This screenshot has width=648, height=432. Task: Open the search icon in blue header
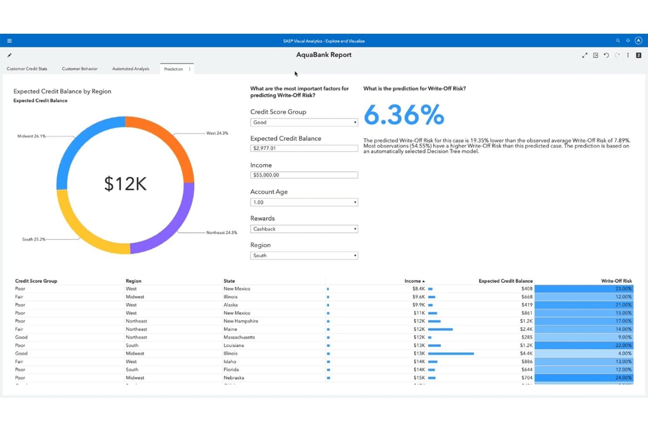[618, 40]
